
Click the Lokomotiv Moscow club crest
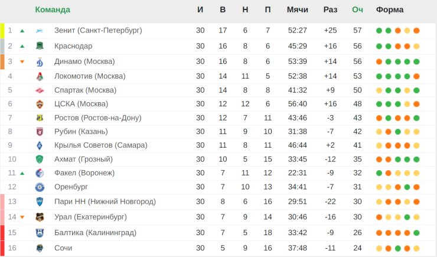(x=40, y=76)
